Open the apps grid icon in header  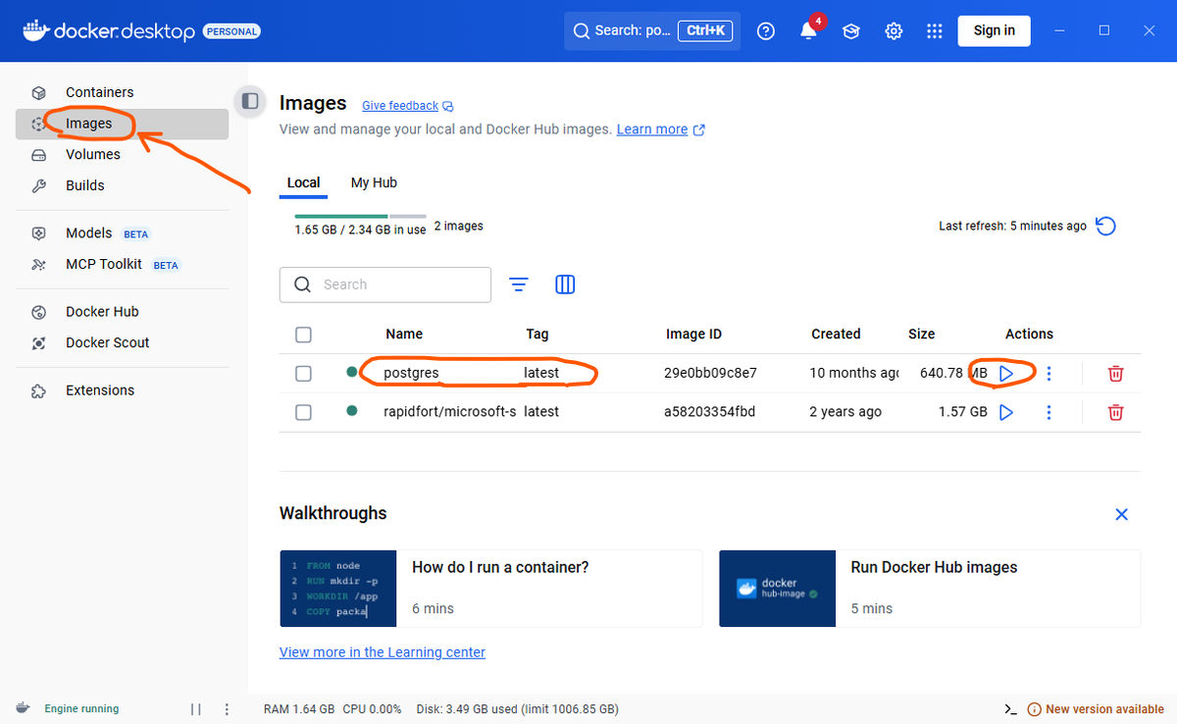coord(935,31)
